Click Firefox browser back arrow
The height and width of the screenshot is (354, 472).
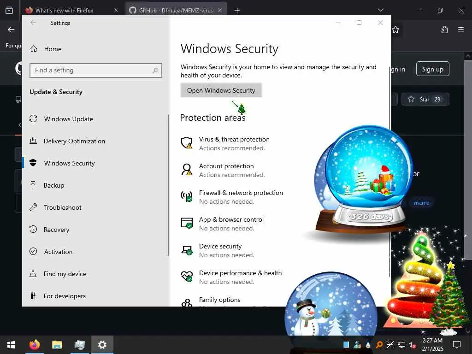click(11, 29)
